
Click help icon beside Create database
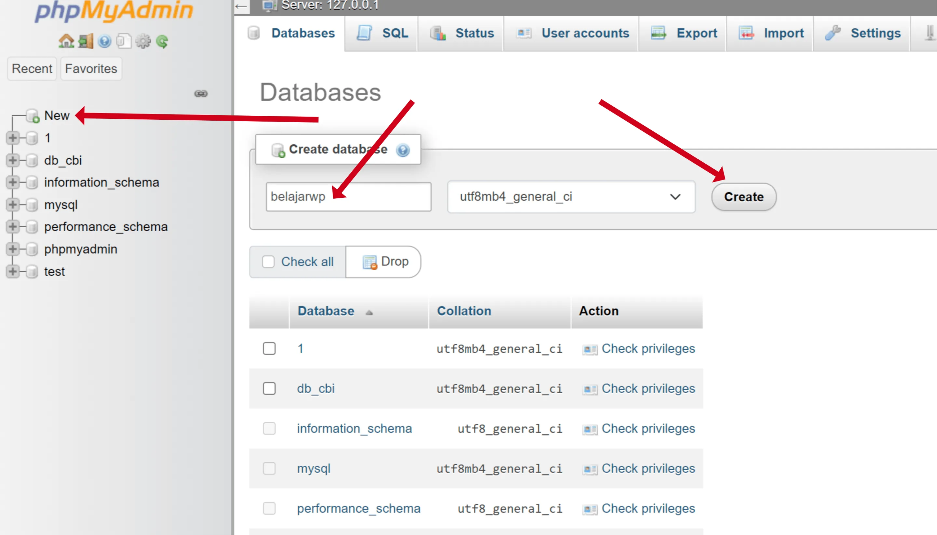pyautogui.click(x=403, y=150)
